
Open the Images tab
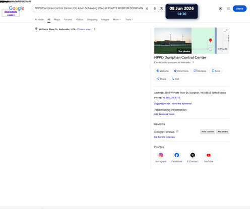click(105, 20)
